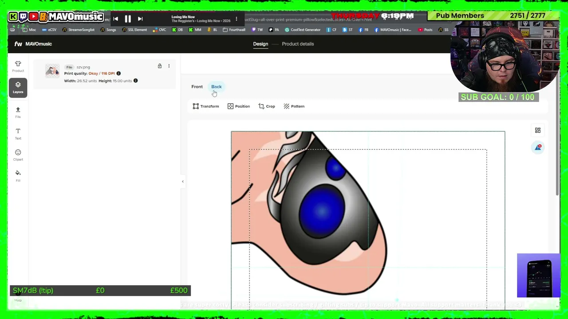568x319 pixels.
Task: Open the Fourthwall bookmarks folder
Action: point(234,30)
